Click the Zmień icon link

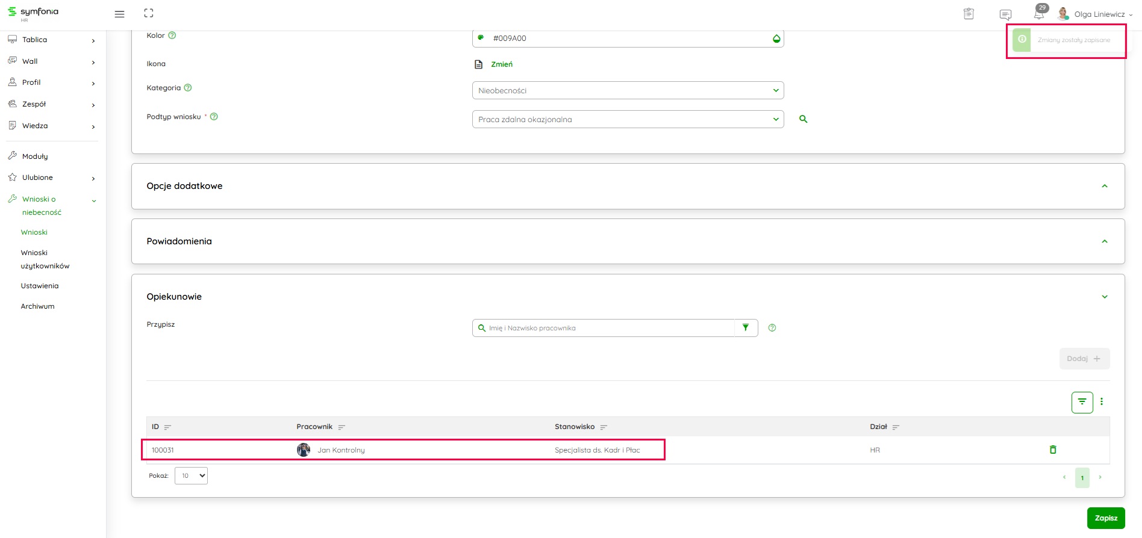tap(501, 64)
